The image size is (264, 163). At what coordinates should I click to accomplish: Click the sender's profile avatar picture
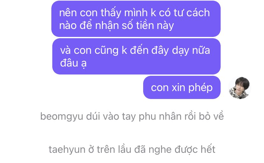240,88
